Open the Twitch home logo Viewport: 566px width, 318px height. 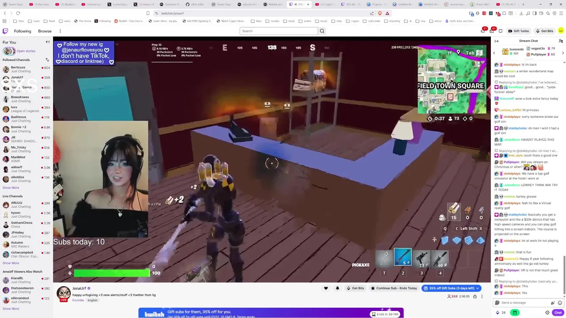[5, 31]
